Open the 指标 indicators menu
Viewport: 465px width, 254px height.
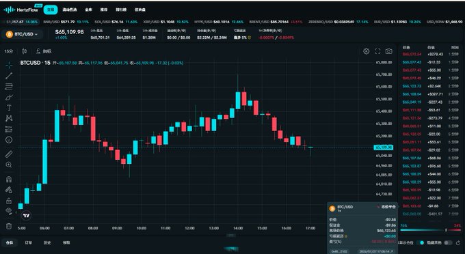tap(44, 51)
